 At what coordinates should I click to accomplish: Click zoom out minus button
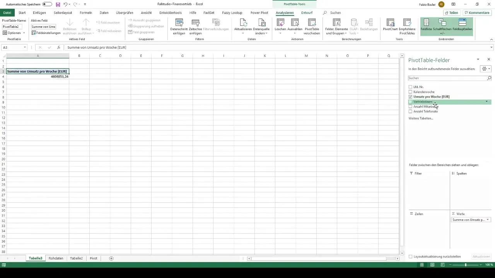coord(450,265)
